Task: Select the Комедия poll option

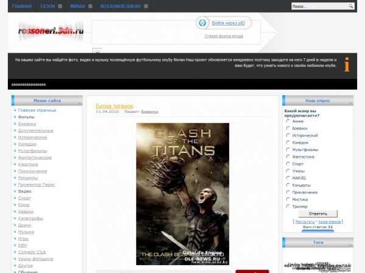Action: (288, 143)
